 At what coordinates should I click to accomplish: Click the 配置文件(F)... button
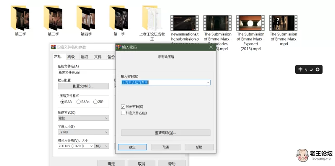(83, 86)
